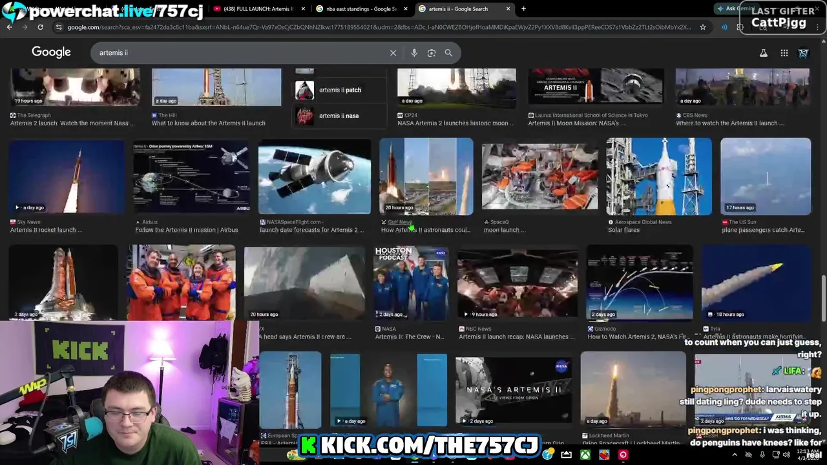
Task: Open The Hill "What to know about Artemis II" link
Action: 208,123
